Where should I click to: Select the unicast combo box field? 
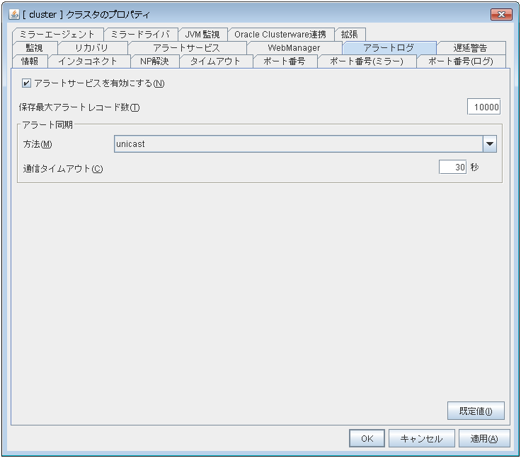tap(297, 144)
